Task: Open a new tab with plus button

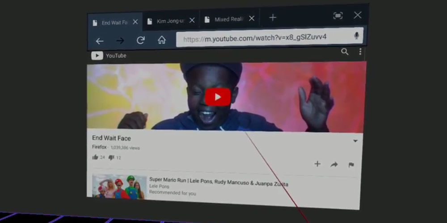Action: 273,18
